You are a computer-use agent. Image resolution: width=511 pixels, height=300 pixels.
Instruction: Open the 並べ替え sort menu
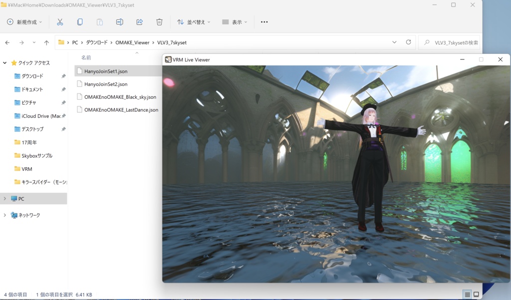(194, 22)
